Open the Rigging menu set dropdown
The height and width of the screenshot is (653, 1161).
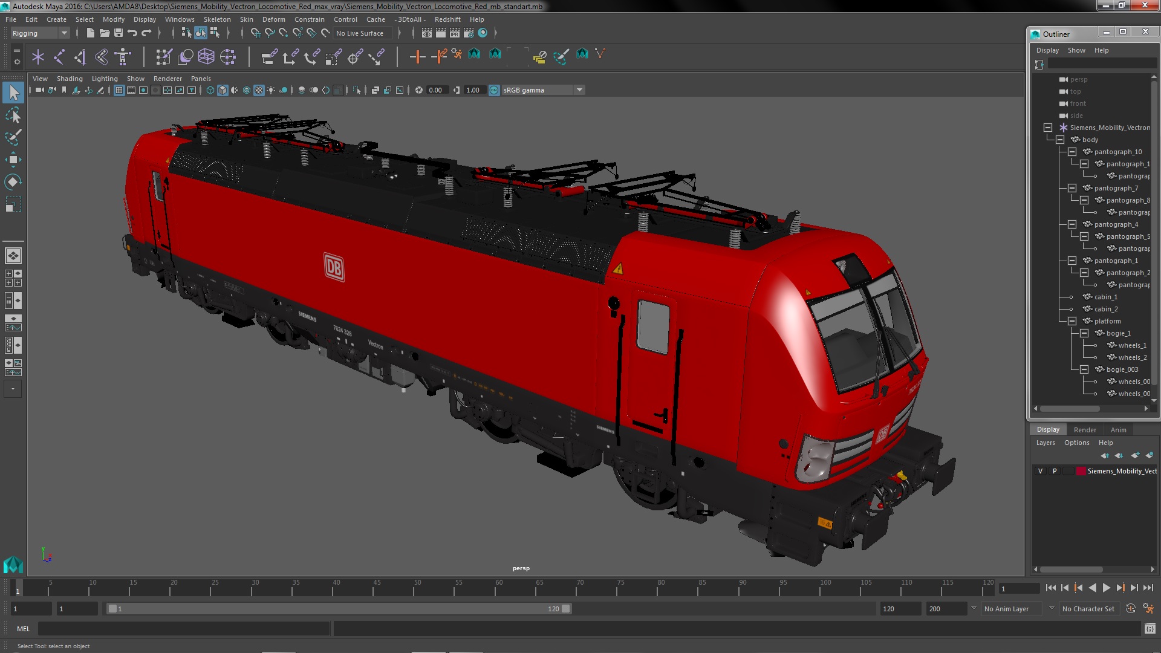click(39, 33)
